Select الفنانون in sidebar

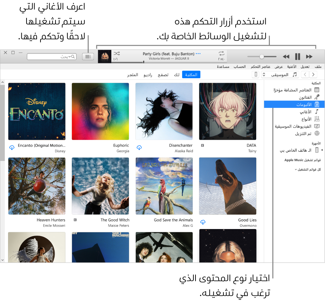pos(294,97)
